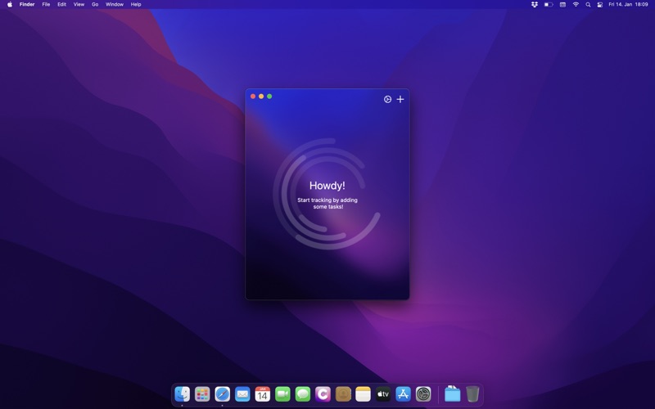This screenshot has height=409, width=655.
Task: Open the Apple menu
Action: [x=10, y=5]
